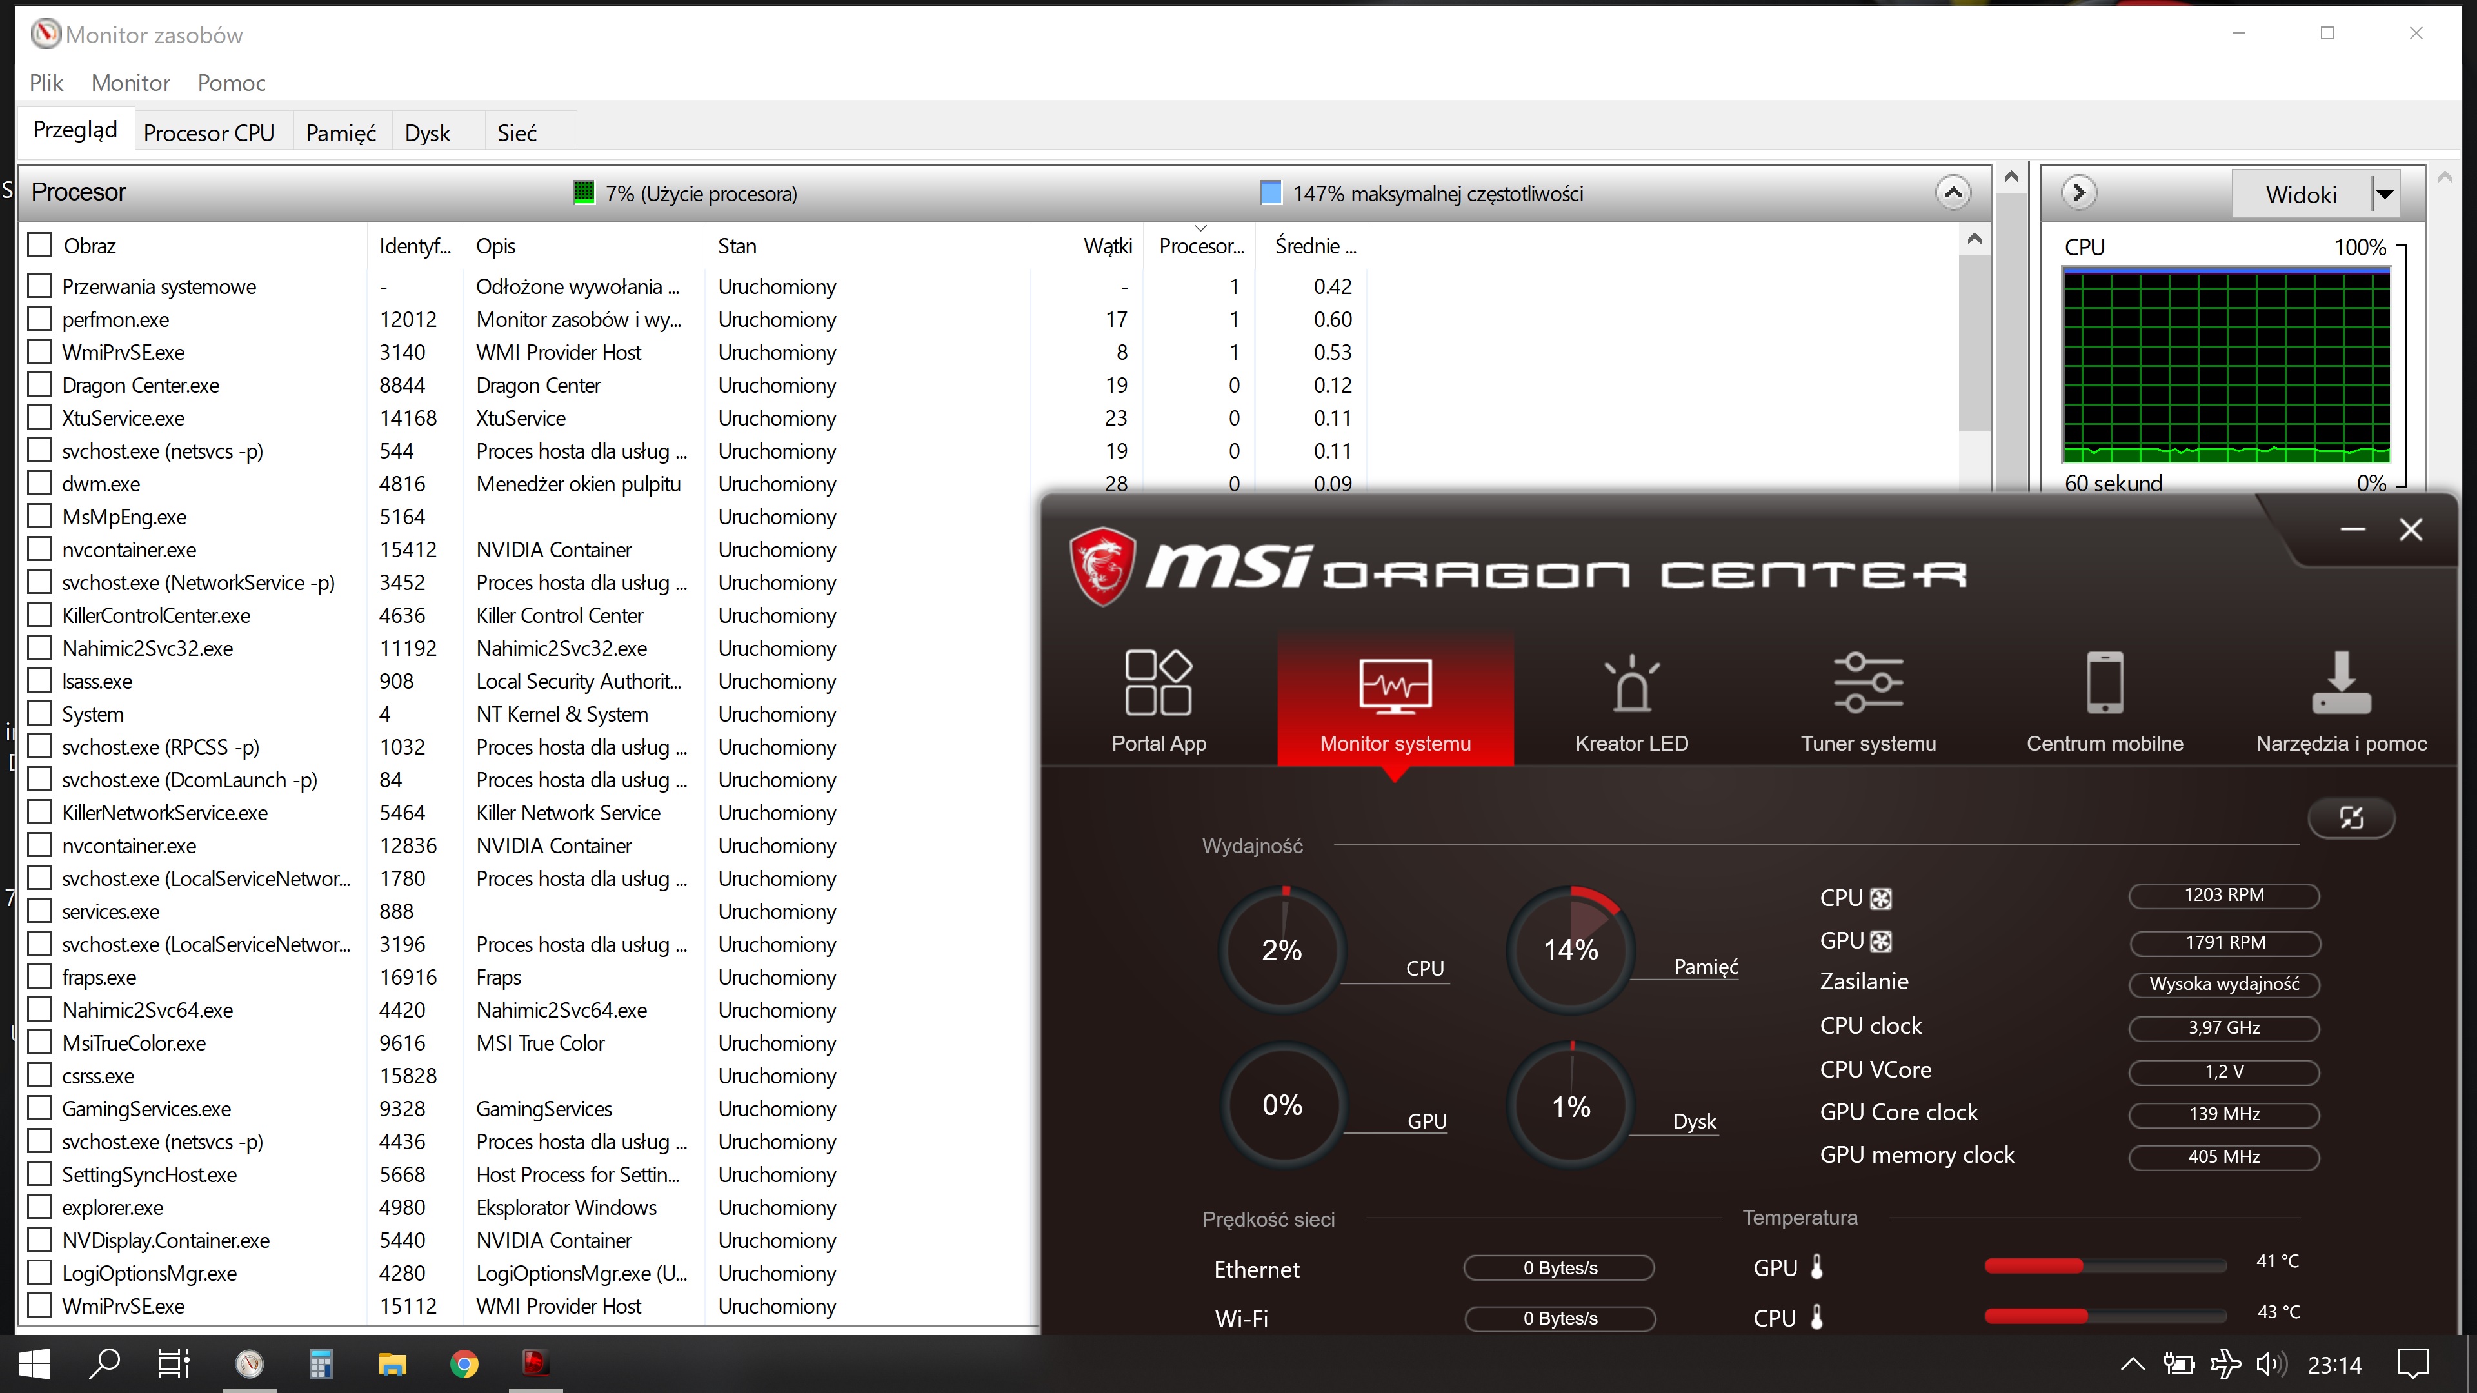Open the Monitor menu
This screenshot has width=2477, height=1393.
pyautogui.click(x=131, y=83)
